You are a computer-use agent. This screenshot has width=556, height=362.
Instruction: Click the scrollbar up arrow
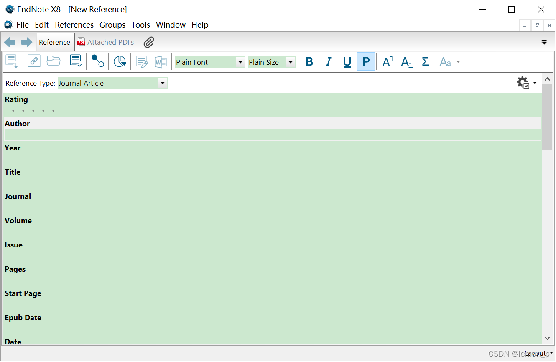tap(547, 79)
